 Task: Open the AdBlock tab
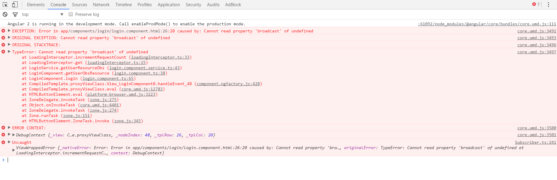coord(233,5)
